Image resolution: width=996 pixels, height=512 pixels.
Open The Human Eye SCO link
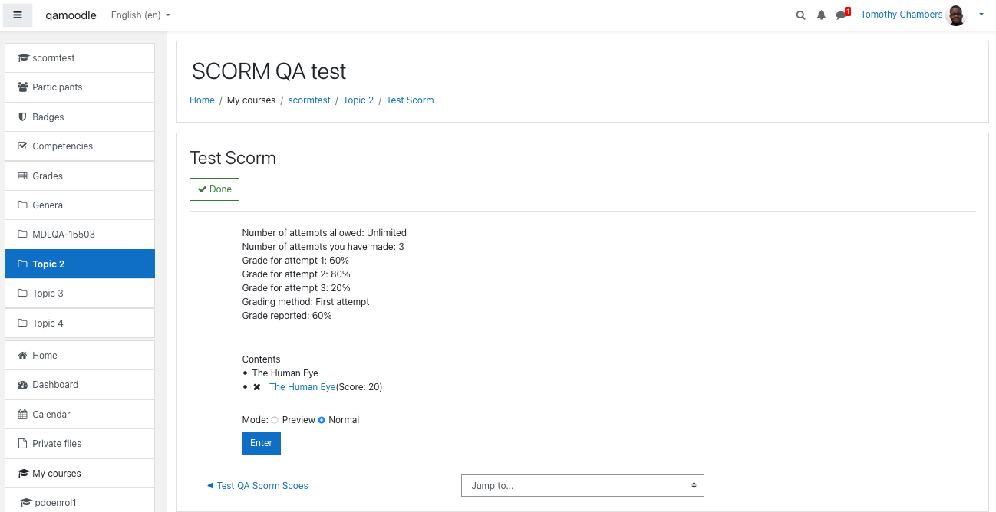click(x=302, y=387)
